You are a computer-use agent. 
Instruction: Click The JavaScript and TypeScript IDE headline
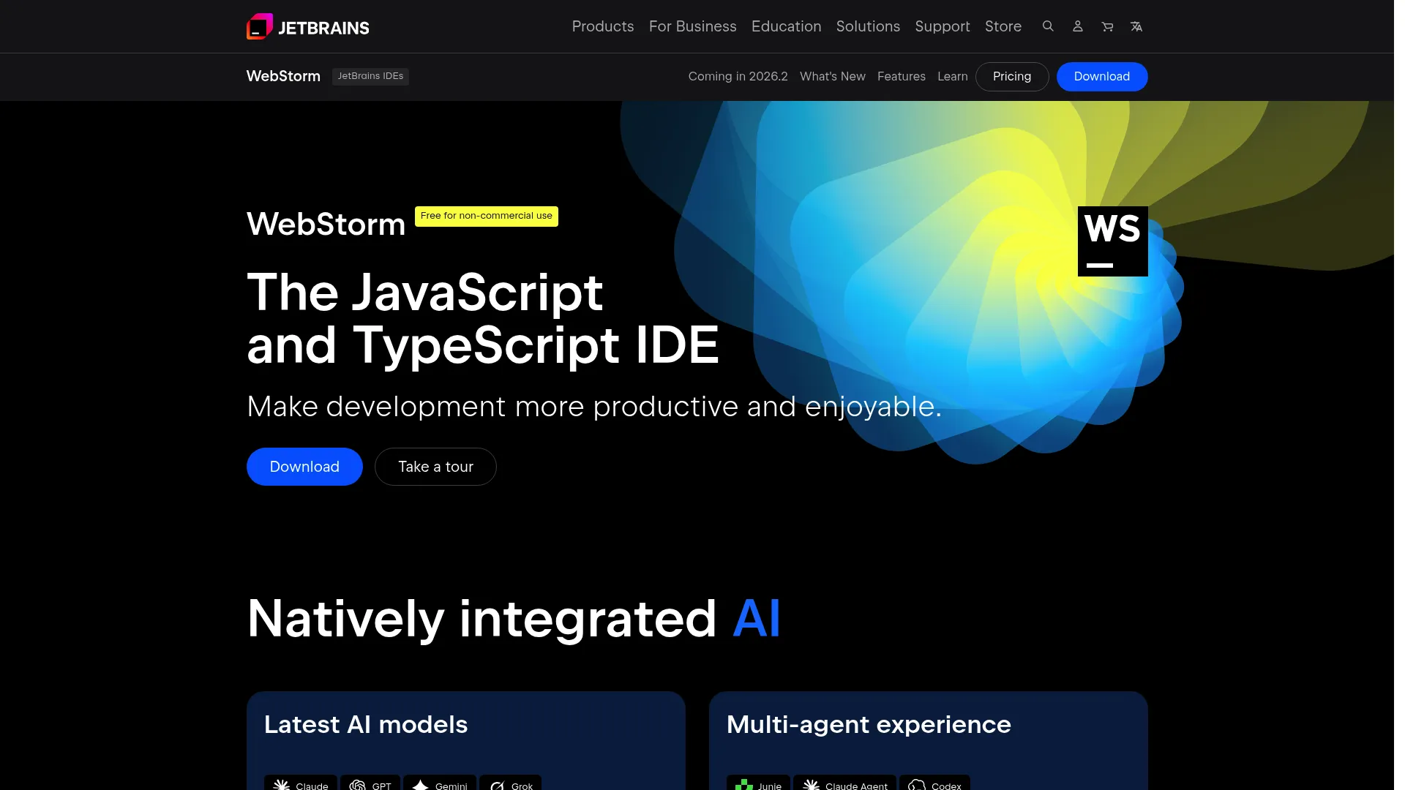(x=483, y=318)
